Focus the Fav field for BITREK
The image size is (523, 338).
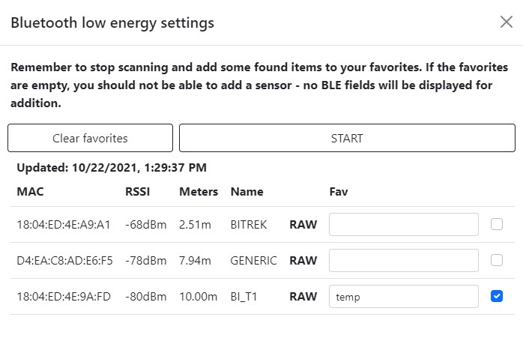[403, 225]
